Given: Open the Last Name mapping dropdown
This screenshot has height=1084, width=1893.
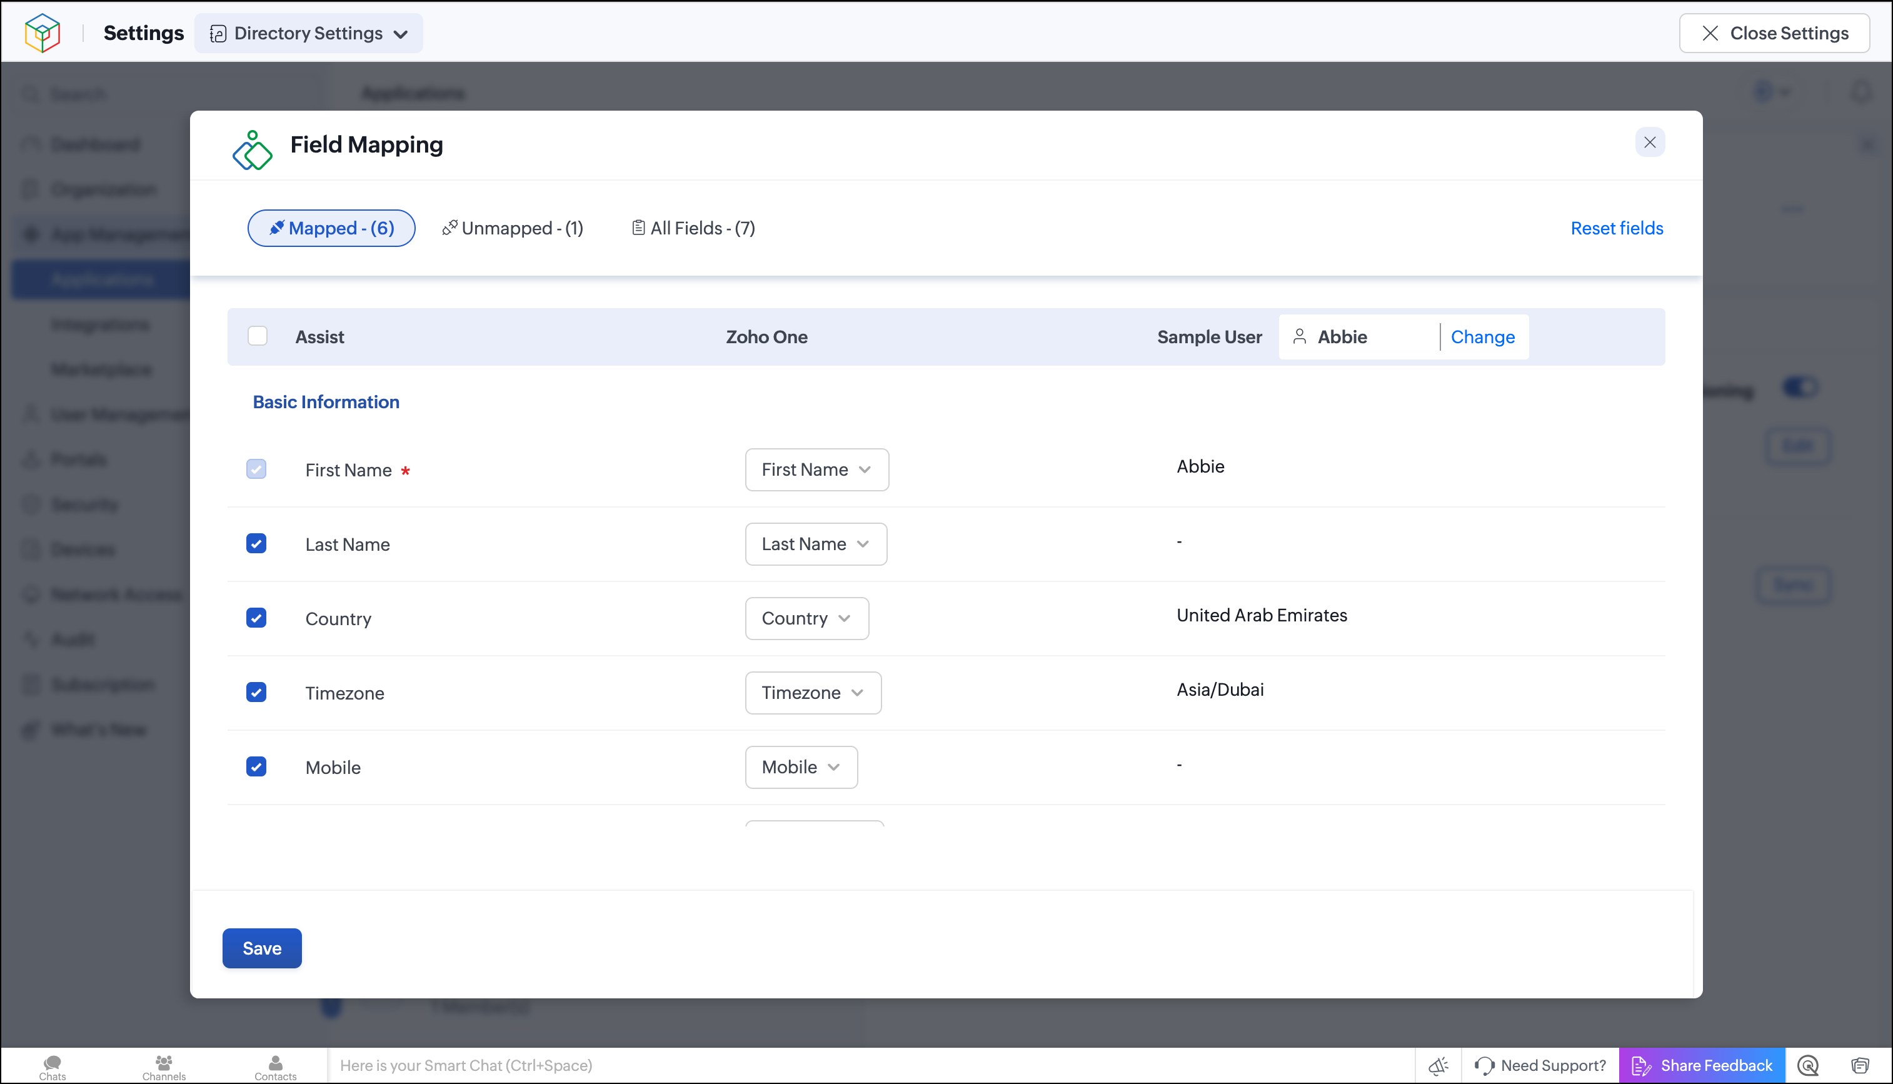Looking at the screenshot, I should point(816,543).
